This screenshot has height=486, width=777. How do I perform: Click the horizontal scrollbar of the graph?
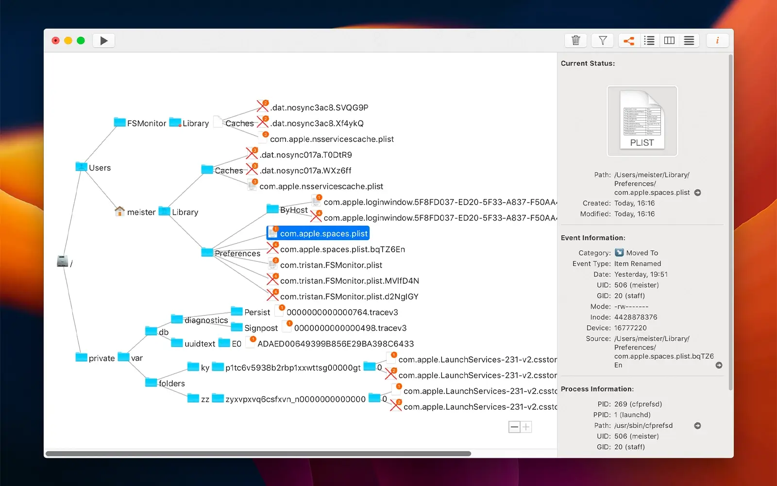click(x=258, y=453)
